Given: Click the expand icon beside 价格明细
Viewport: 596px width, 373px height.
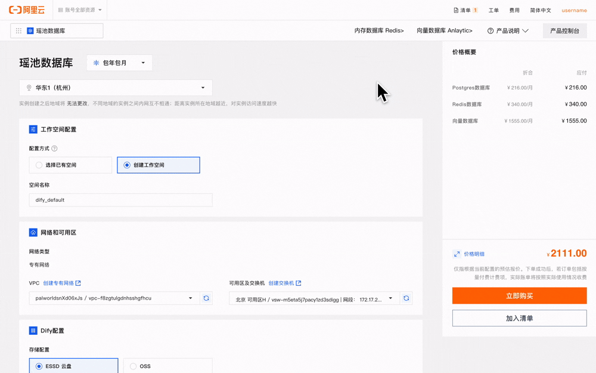Looking at the screenshot, I should click(457, 254).
